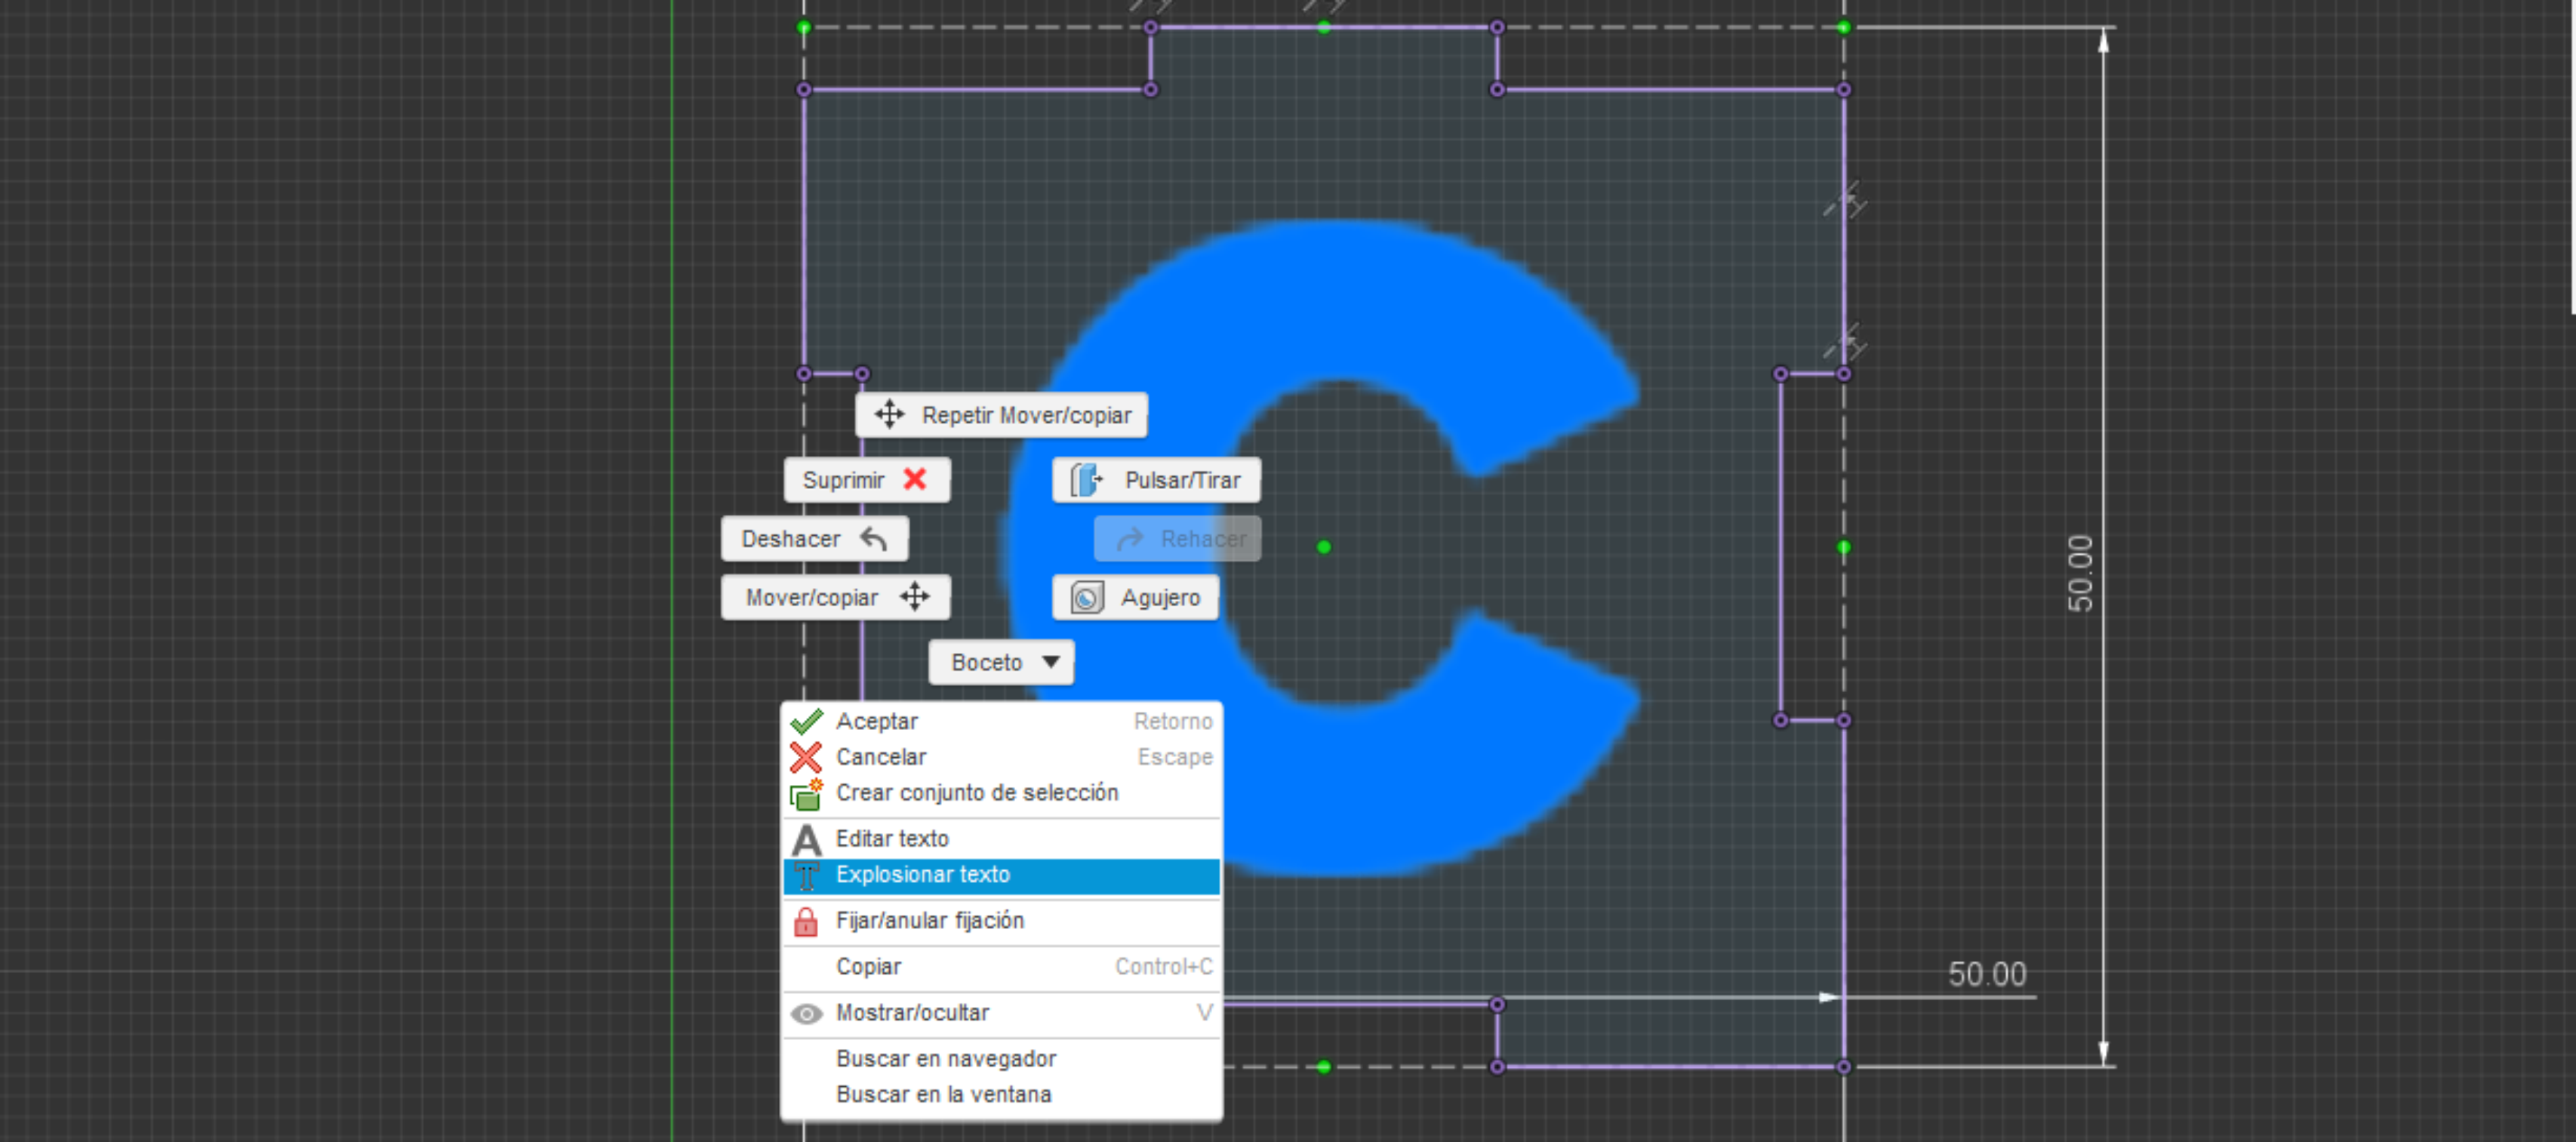Click the vertical 50.00 dimension label
Viewport: 2576px width, 1142px height.
point(2079,573)
